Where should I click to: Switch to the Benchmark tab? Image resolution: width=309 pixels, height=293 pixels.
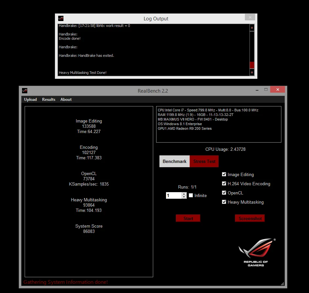click(175, 161)
